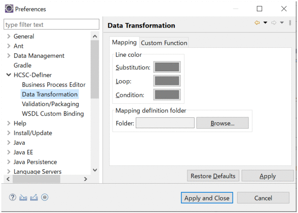
Task: Click the Help question mark icon
Action: coord(13,197)
